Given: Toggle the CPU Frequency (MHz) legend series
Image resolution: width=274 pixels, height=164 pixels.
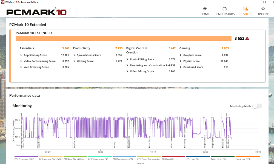Looking at the screenshot, I should pyautogui.click(x=26, y=158).
